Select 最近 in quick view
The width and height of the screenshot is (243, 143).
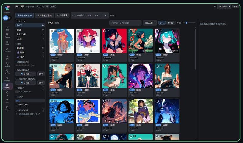click(x=30, y=30)
